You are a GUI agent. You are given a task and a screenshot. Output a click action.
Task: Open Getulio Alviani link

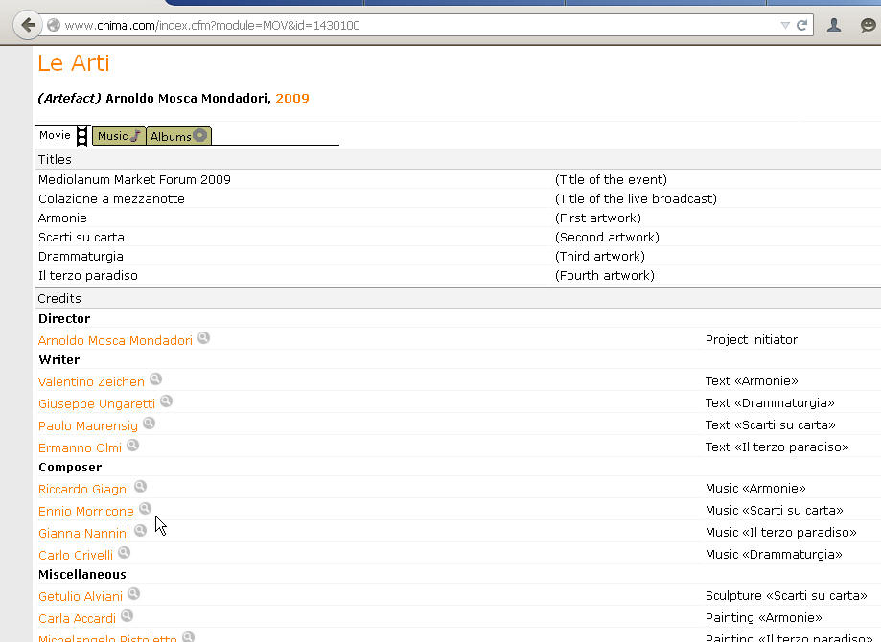tap(81, 597)
